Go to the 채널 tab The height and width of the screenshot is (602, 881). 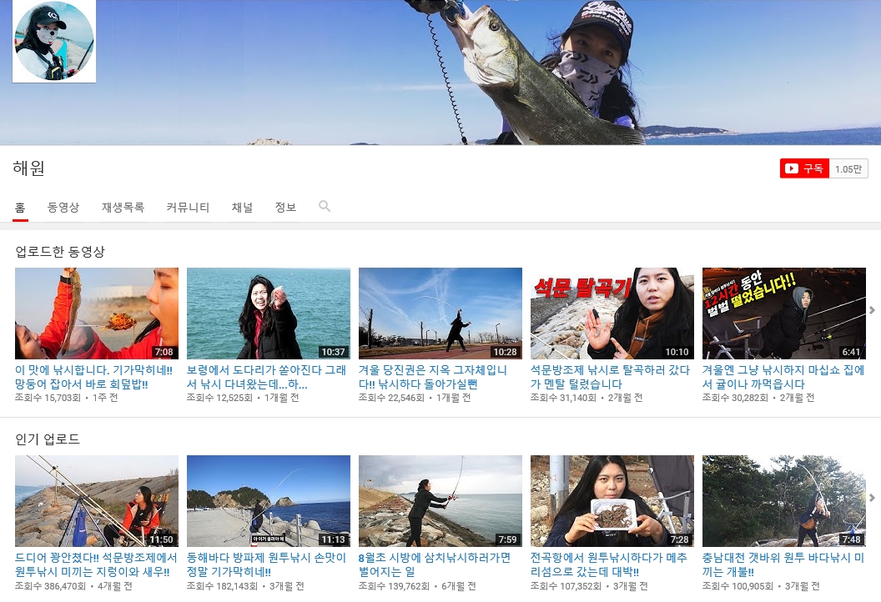(242, 208)
